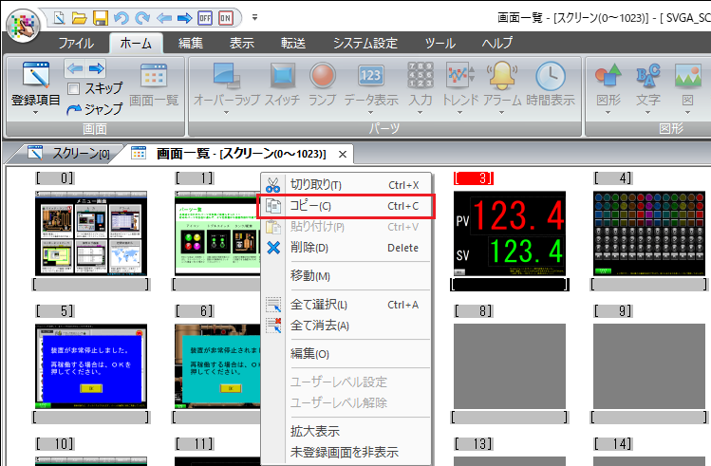This screenshot has height=466, width=711.
Task: Click the save floppy disk icon
Action: click(x=101, y=17)
